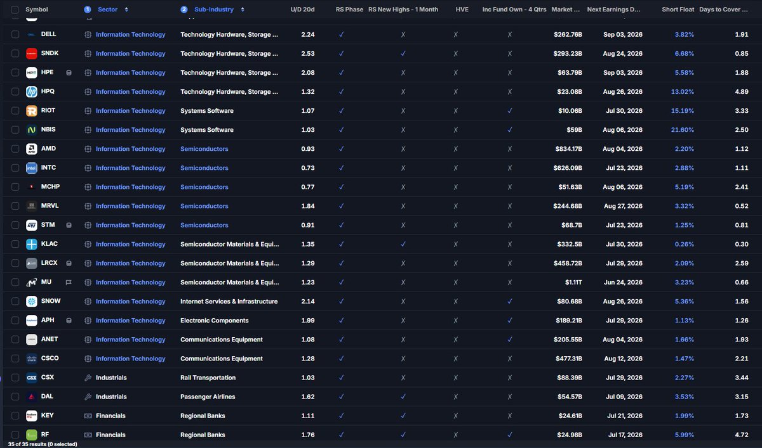Screen dimensions: 762x448
Task: Tick the INTC row checkbox
Action: tap(15, 168)
